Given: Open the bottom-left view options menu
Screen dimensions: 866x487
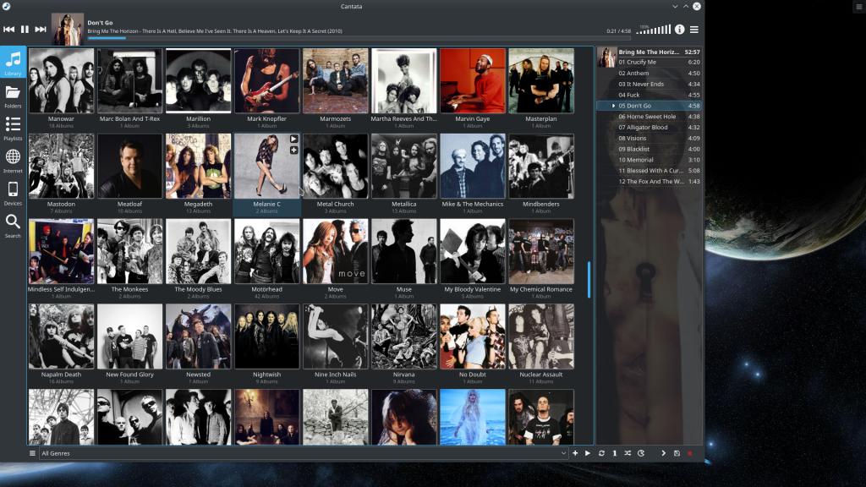Looking at the screenshot, I should pyautogui.click(x=33, y=453).
